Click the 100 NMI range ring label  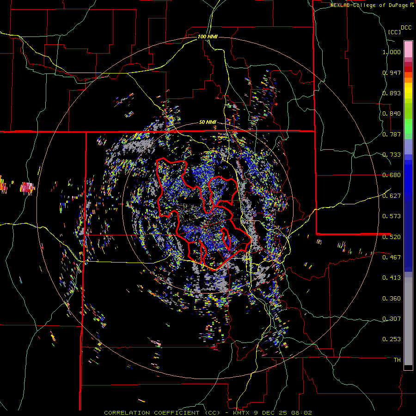208,37
